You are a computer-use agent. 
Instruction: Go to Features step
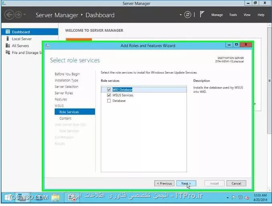(61, 99)
